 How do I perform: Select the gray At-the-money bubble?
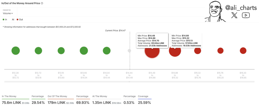129,51
